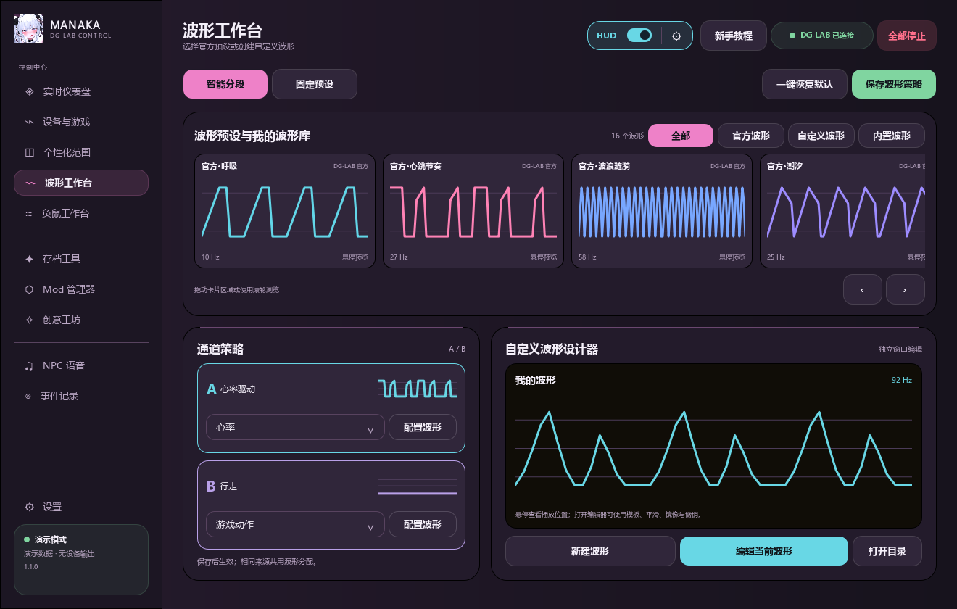Click the 事件记录 sidebar icon

click(28, 396)
